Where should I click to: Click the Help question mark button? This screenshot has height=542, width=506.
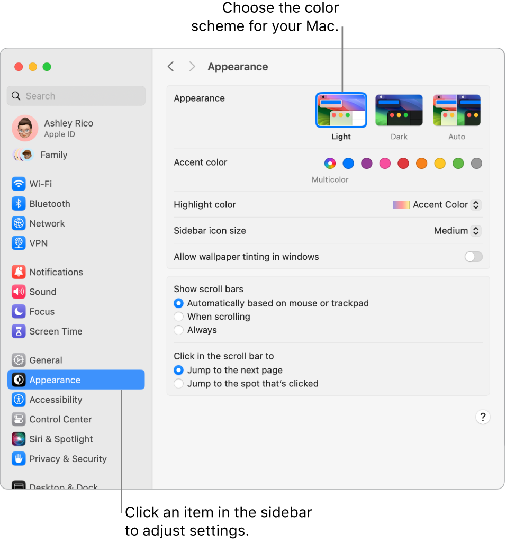[x=483, y=417]
